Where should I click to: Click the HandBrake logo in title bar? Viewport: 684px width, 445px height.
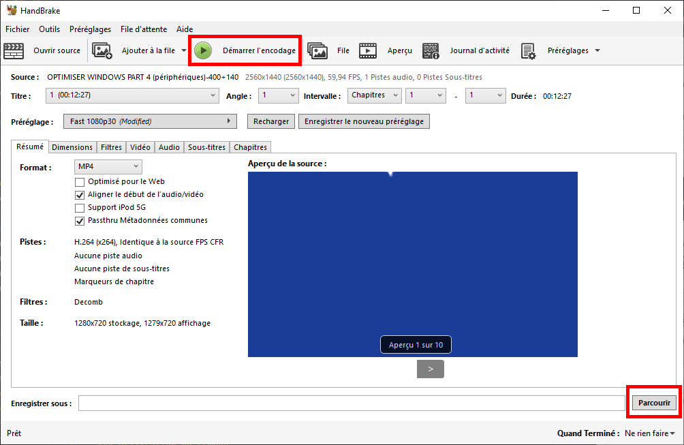pyautogui.click(x=12, y=10)
